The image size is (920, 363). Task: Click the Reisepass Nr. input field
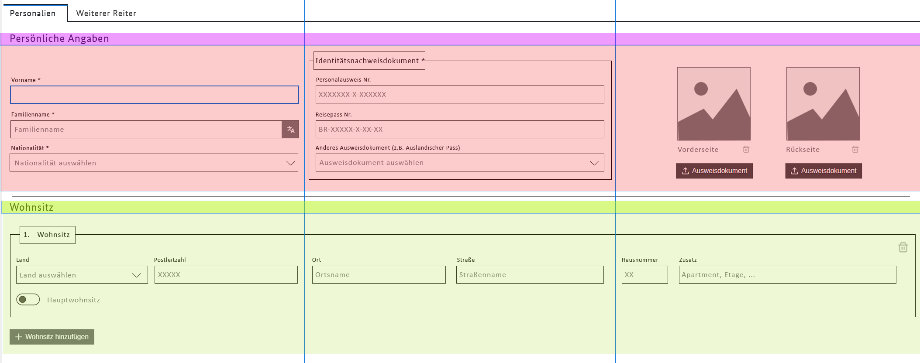point(460,129)
